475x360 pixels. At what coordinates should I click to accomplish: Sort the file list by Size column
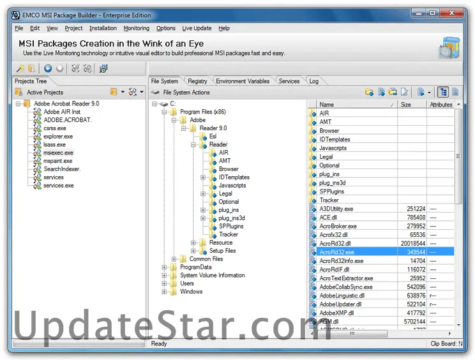point(412,105)
